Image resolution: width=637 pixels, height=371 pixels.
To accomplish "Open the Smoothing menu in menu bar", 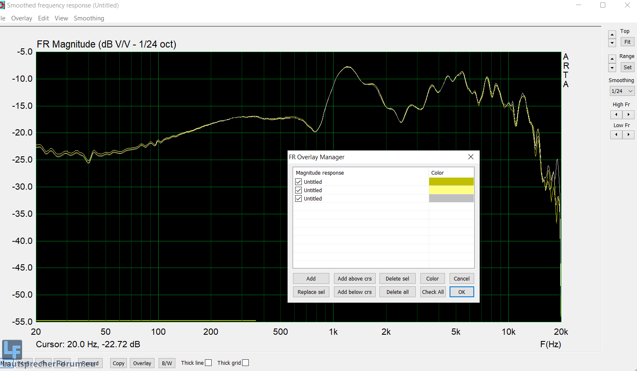I will 89,18.
